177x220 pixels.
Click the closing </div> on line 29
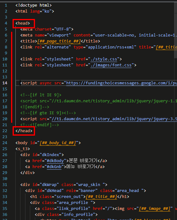[x=27, y=173]
